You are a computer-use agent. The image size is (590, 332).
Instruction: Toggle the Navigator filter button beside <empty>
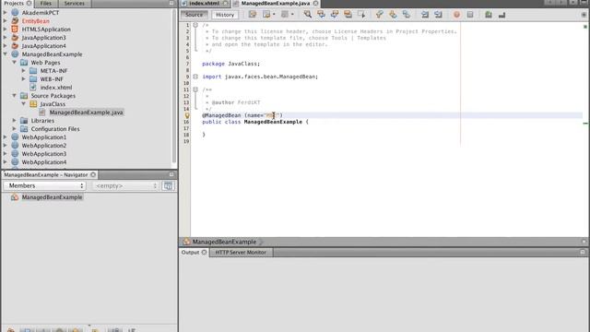pyautogui.click(x=168, y=185)
